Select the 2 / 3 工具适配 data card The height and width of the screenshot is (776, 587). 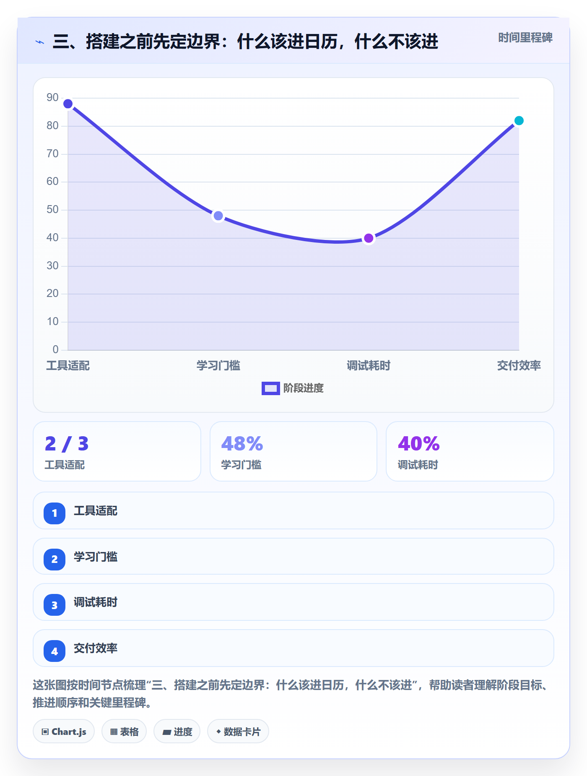pyautogui.click(x=117, y=451)
